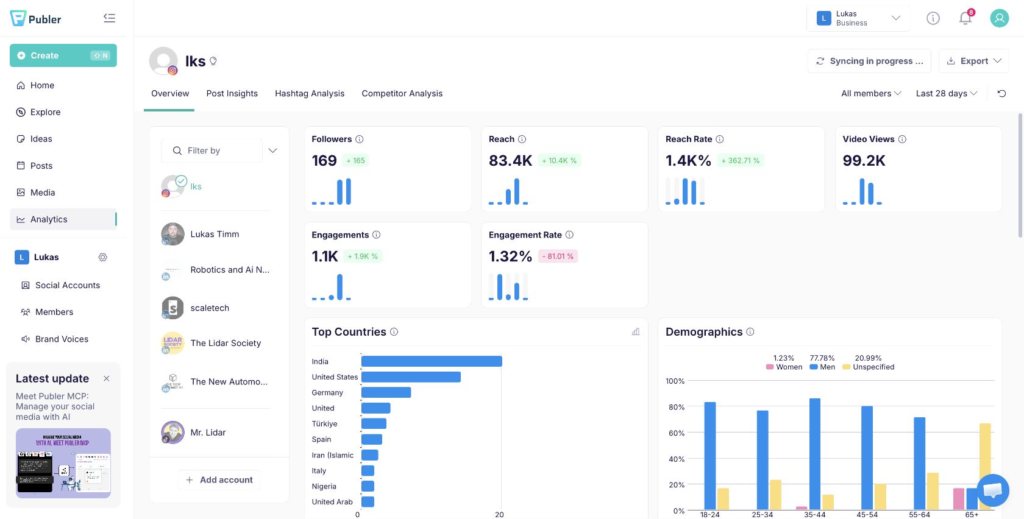Show Engagements info tooltip icon
The image size is (1024, 519).
[x=377, y=235]
